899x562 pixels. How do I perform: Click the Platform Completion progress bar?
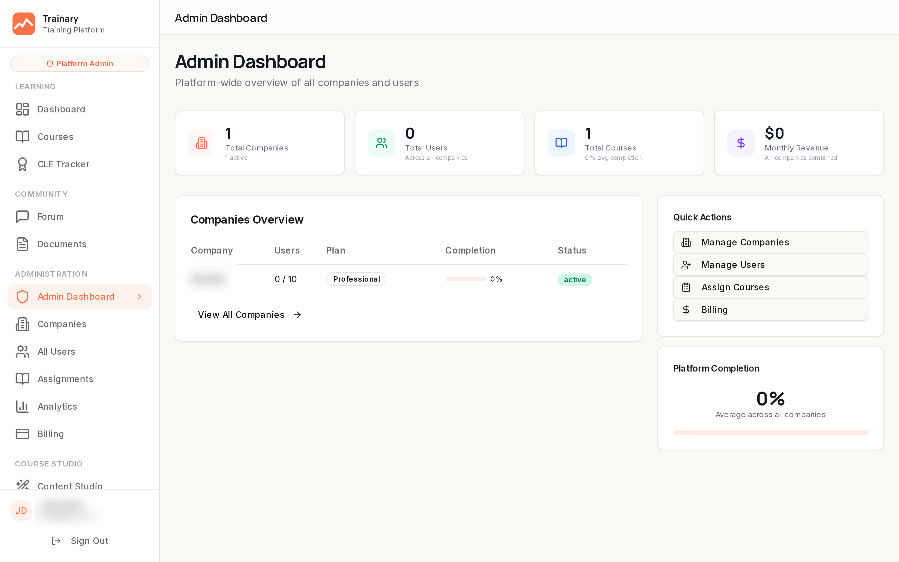(770, 432)
